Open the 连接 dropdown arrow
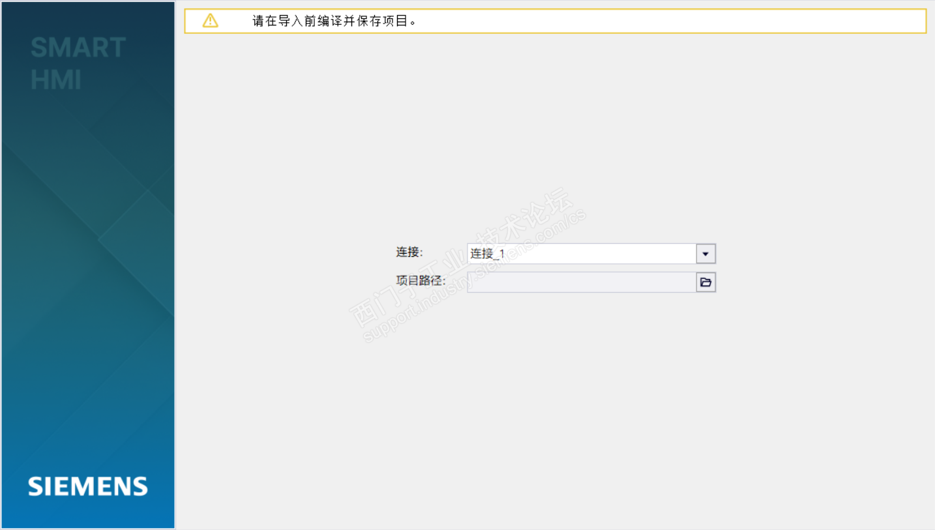 [705, 254]
